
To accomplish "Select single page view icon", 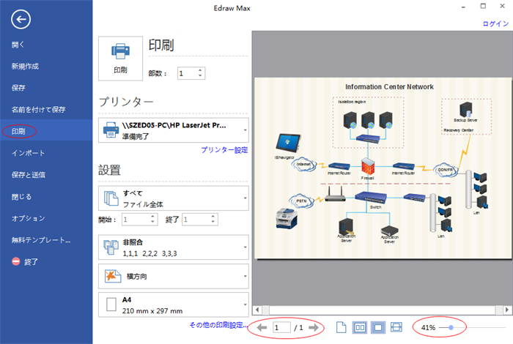I will pyautogui.click(x=342, y=327).
